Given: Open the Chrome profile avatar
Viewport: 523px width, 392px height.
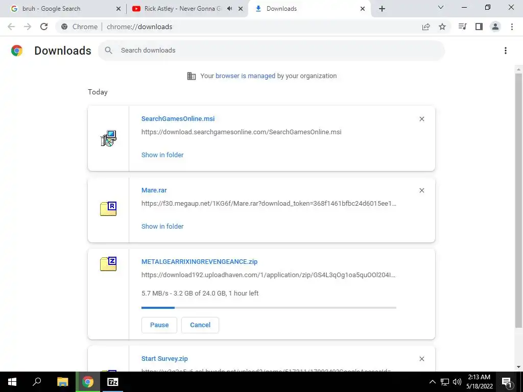Looking at the screenshot, I should tap(495, 27).
